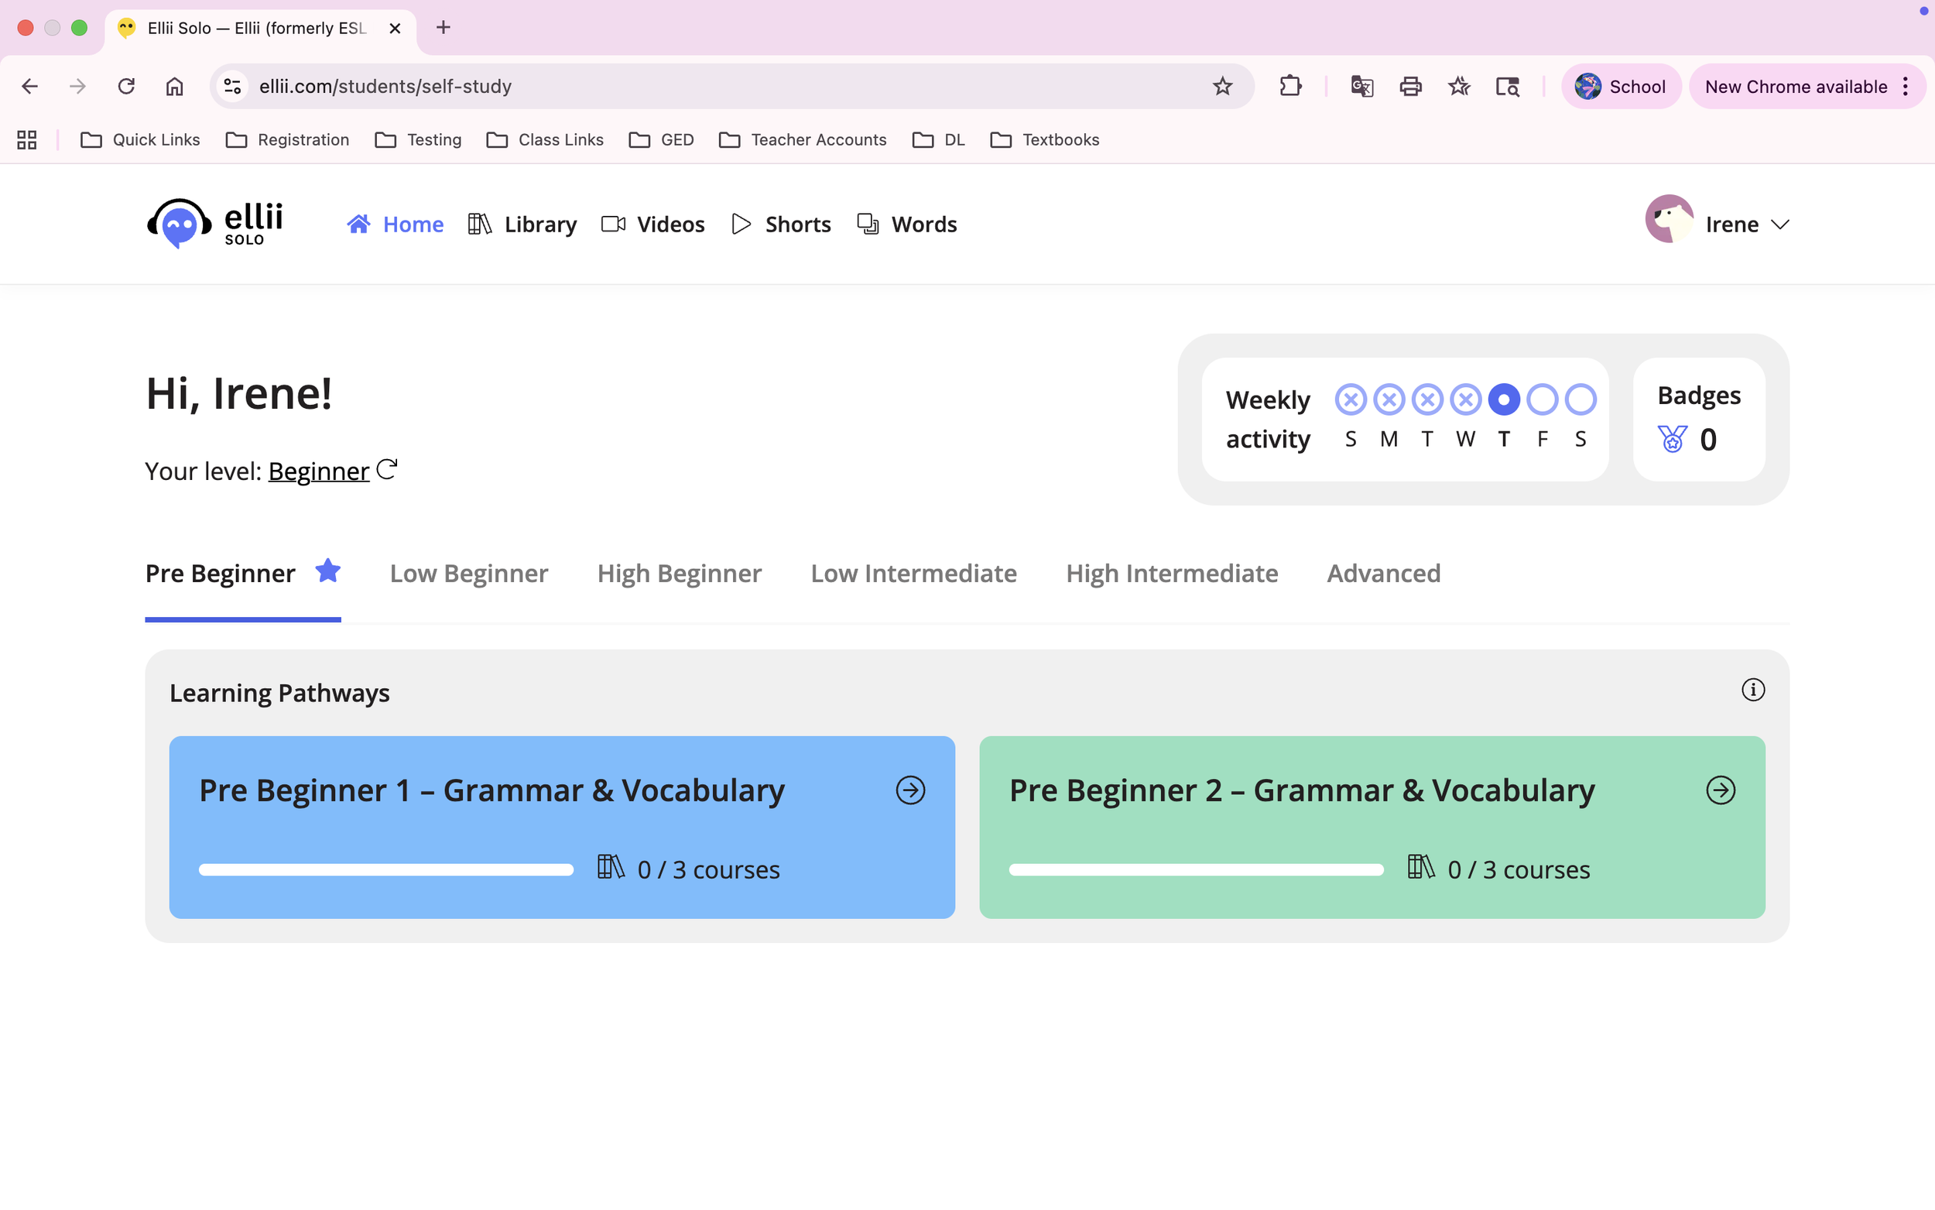Click the badges medal icon

(x=1672, y=440)
